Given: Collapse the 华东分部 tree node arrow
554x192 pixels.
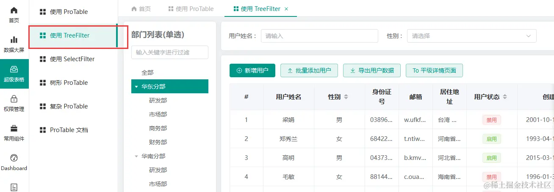Looking at the screenshot, I should click(136, 87).
